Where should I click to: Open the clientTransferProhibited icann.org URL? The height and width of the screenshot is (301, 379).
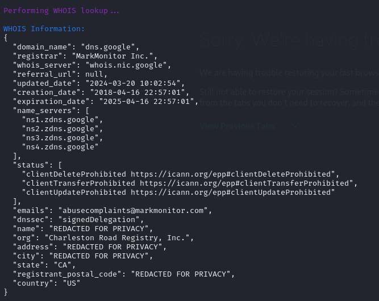[244, 183]
